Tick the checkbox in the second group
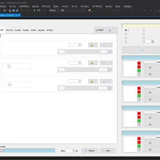The height and width of the screenshot is (160, 160). pos(9,66)
